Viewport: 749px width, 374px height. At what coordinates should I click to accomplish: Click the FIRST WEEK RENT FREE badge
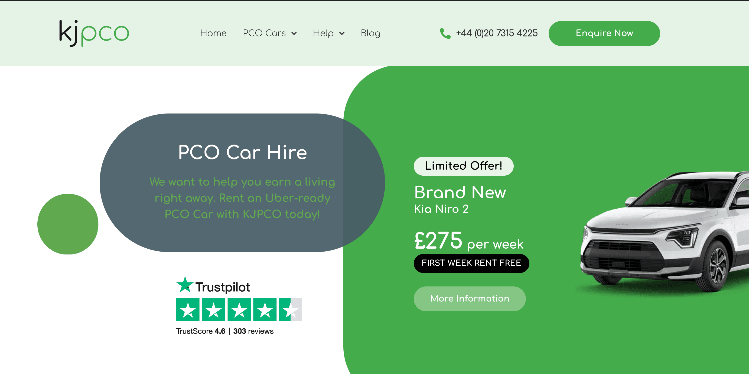[471, 263]
